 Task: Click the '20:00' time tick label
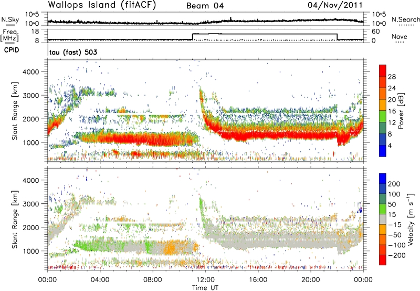[310, 280]
